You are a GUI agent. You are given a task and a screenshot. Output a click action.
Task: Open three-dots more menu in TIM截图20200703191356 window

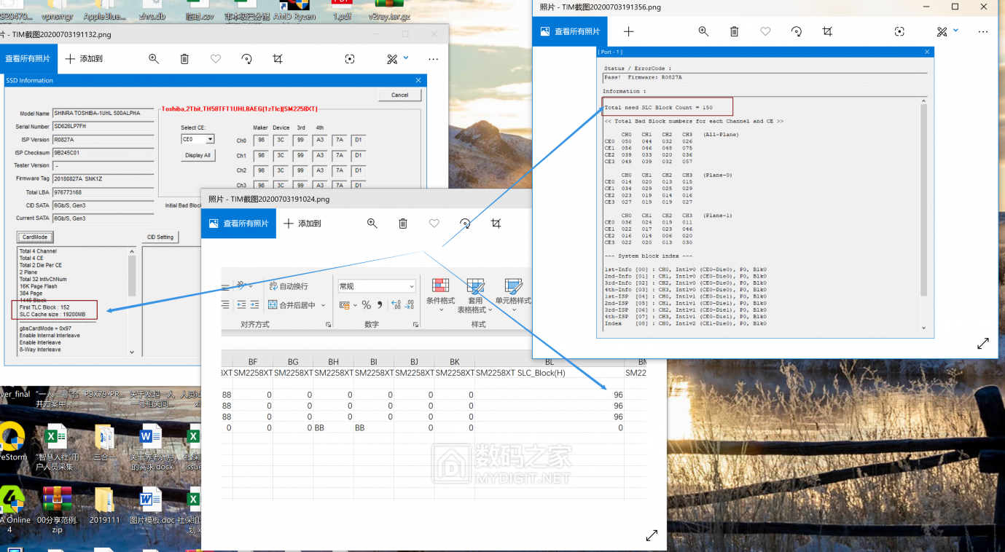tap(985, 31)
